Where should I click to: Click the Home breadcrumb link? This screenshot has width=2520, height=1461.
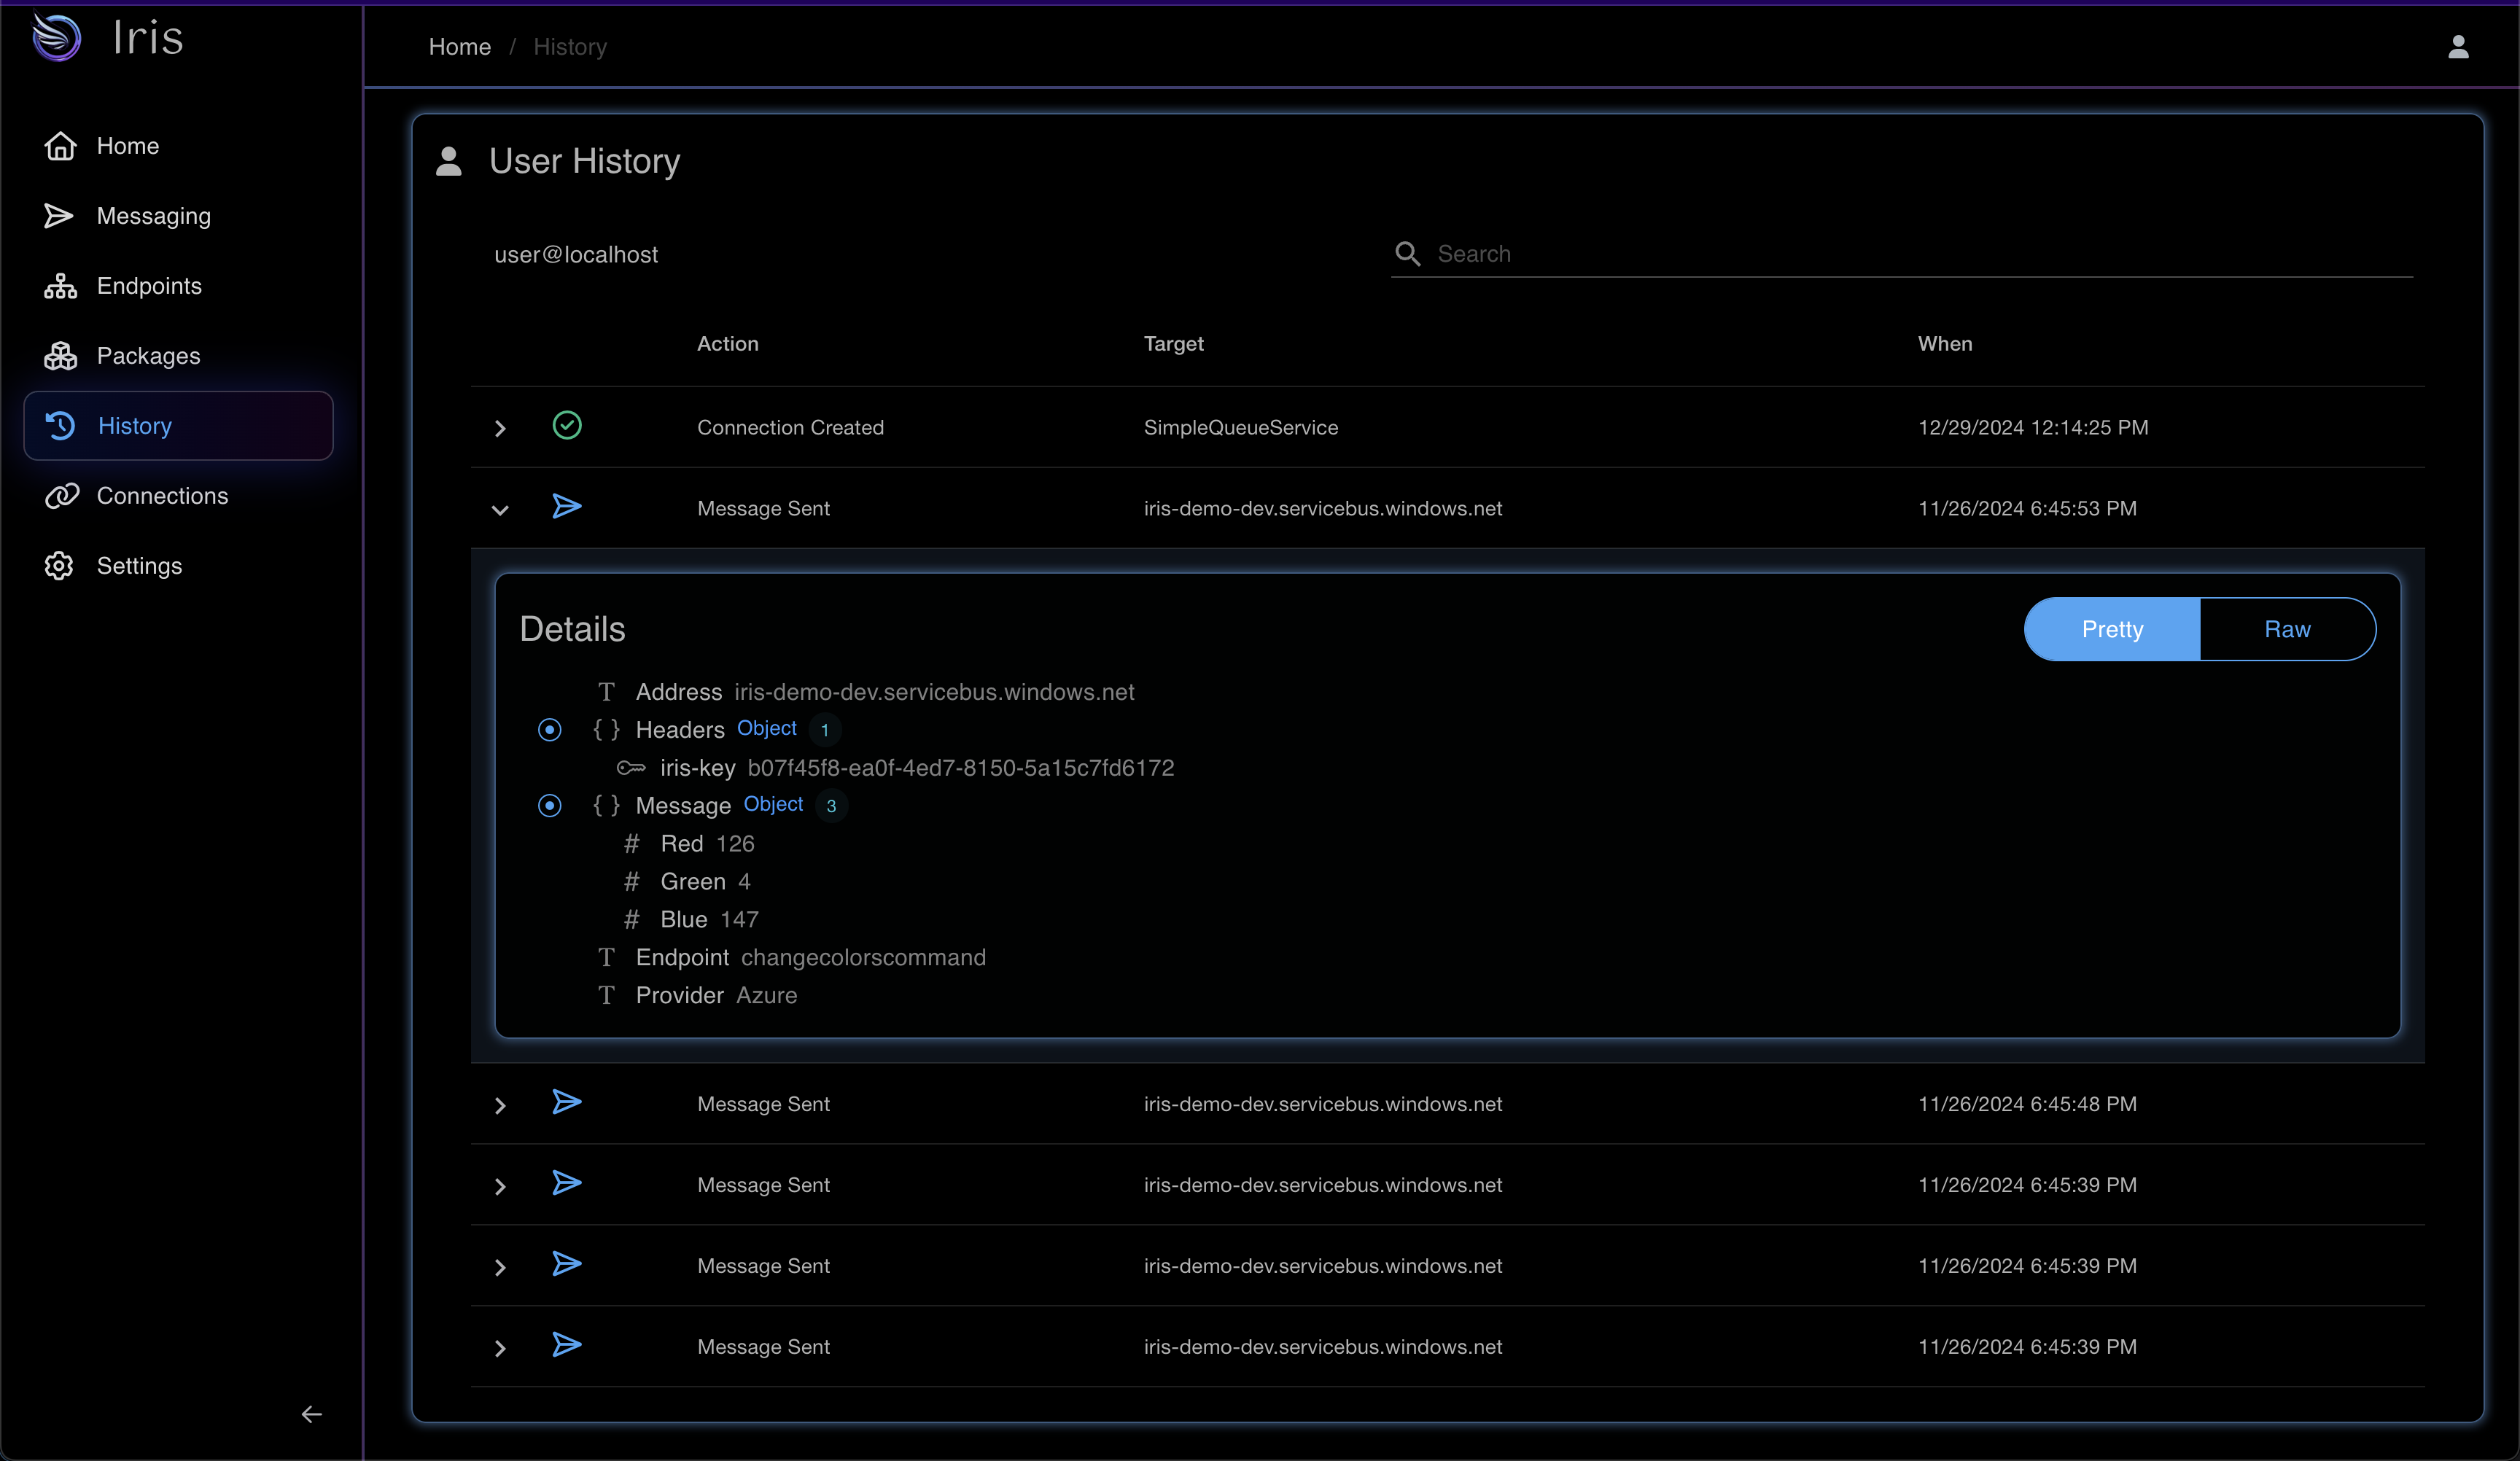pos(459,47)
